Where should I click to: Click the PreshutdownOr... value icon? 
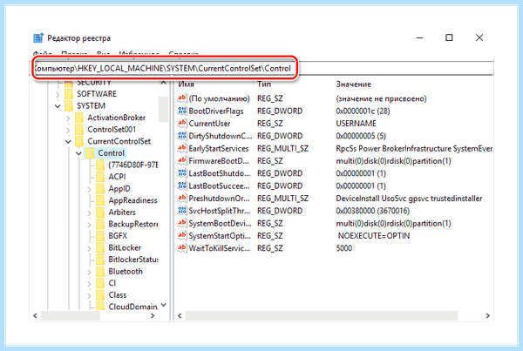click(182, 199)
